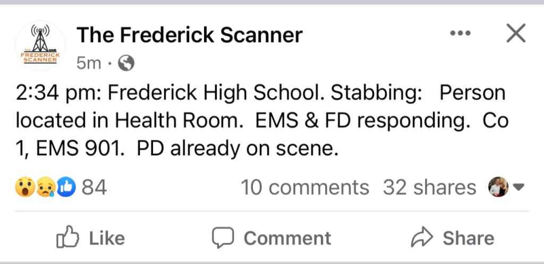This screenshot has height=264, width=544.
Task: Open the three-dot post options menu
Action: pyautogui.click(x=460, y=33)
